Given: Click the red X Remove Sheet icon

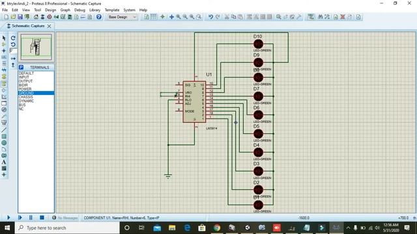Looking at the screenshot, I should [x=343, y=17].
